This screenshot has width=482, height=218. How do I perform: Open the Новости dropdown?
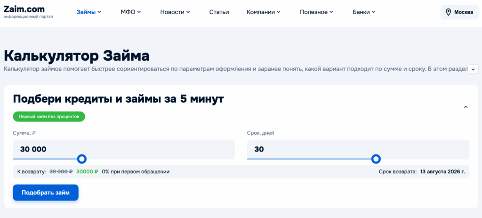pyautogui.click(x=175, y=12)
